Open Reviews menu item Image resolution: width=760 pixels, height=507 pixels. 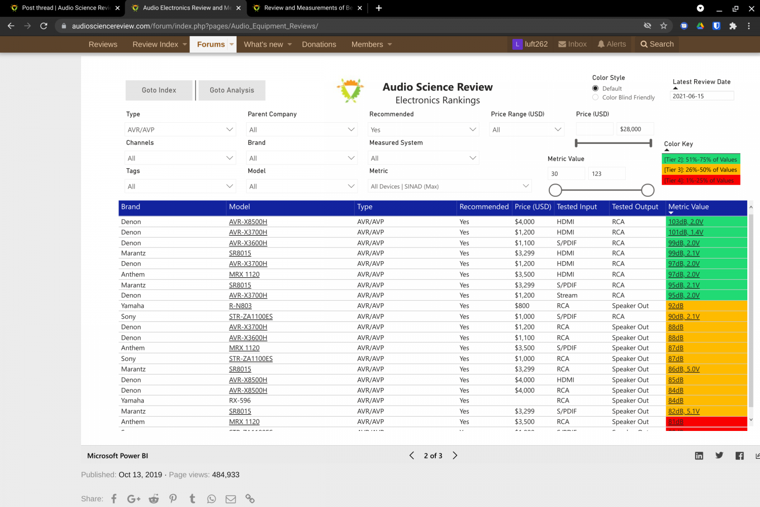103,44
